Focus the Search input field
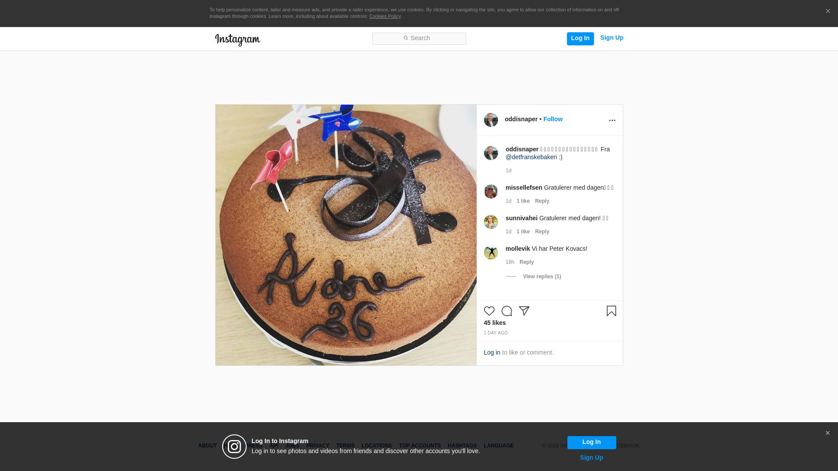The image size is (838, 471). point(419,39)
